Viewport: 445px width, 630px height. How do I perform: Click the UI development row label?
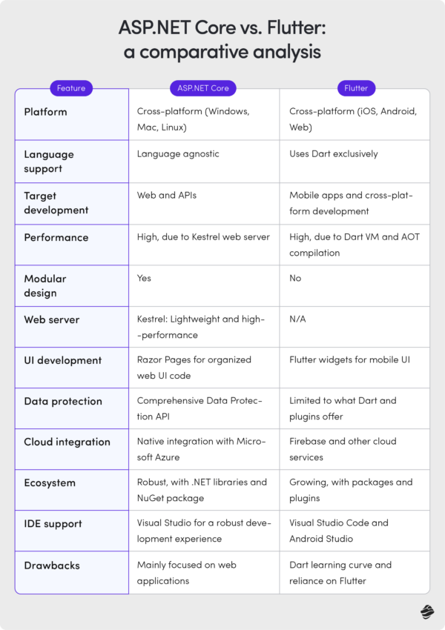62,360
